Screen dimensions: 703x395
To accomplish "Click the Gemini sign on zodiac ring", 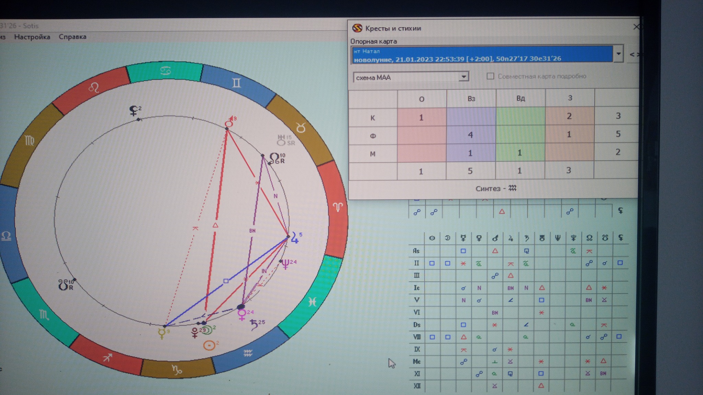I will pos(237,83).
